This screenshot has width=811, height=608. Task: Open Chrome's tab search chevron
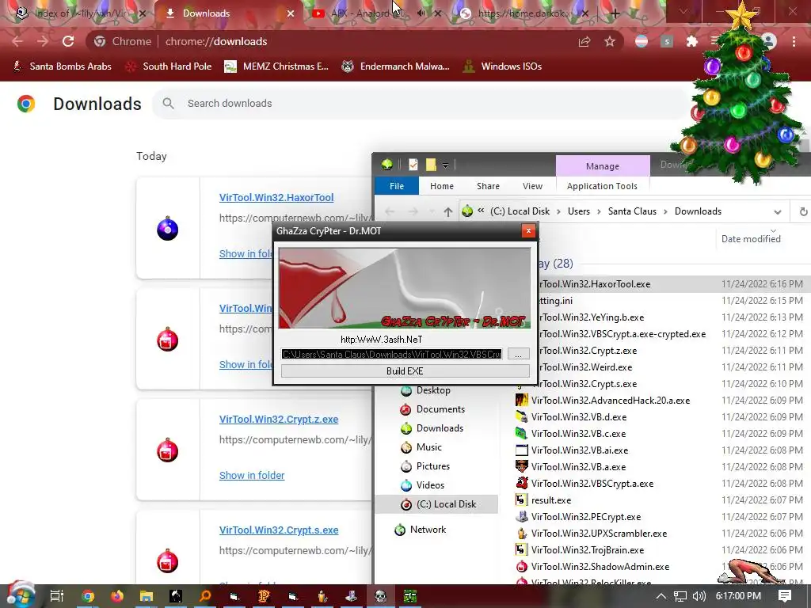click(683, 11)
